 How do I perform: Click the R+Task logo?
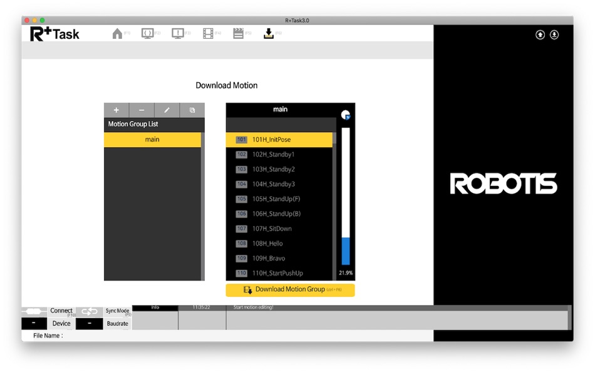tap(54, 34)
